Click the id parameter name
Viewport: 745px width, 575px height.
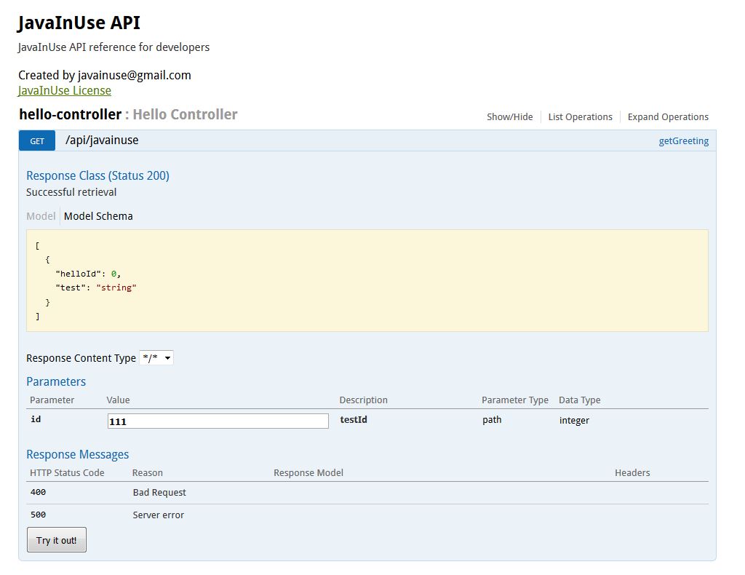36,419
